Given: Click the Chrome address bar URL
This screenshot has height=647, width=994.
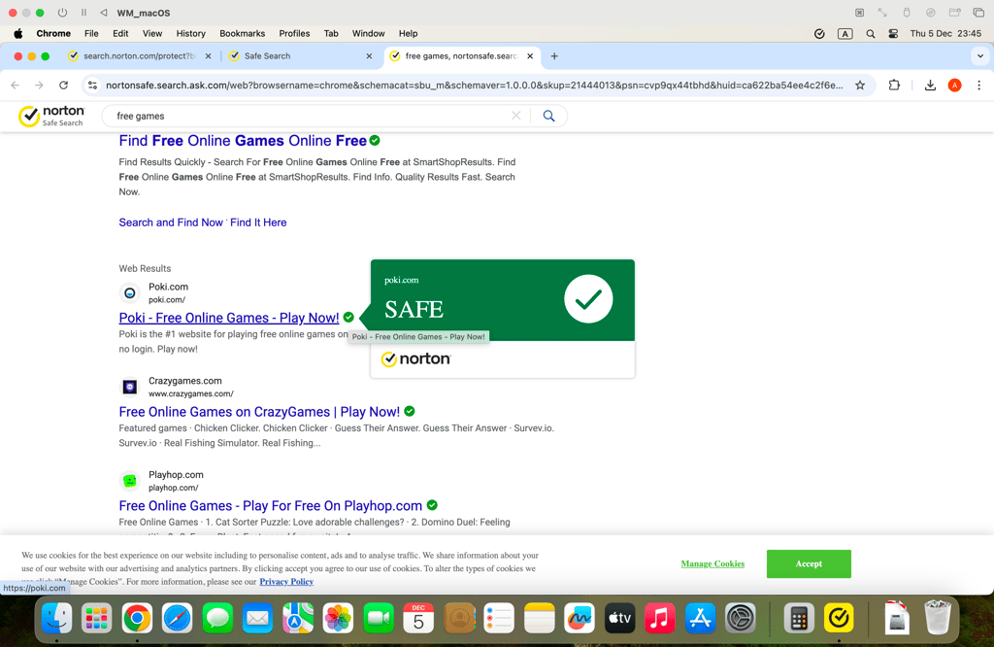Looking at the screenshot, I should [x=474, y=85].
